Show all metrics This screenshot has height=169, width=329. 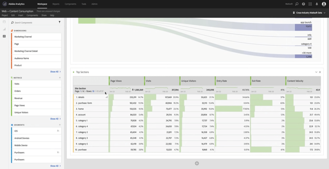[55, 119]
